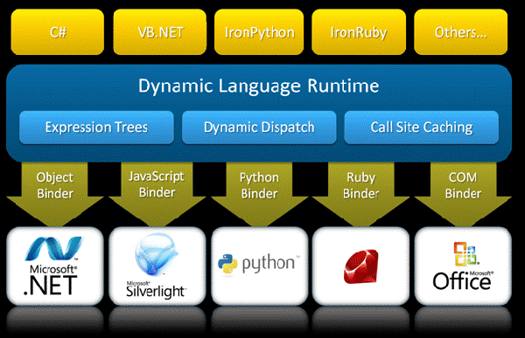Click the Dynamic Language Runtime title

[x=259, y=86]
